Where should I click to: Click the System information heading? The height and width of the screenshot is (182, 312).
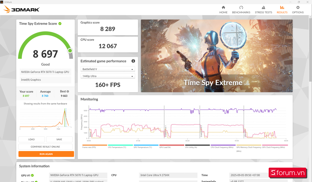click(x=34, y=166)
